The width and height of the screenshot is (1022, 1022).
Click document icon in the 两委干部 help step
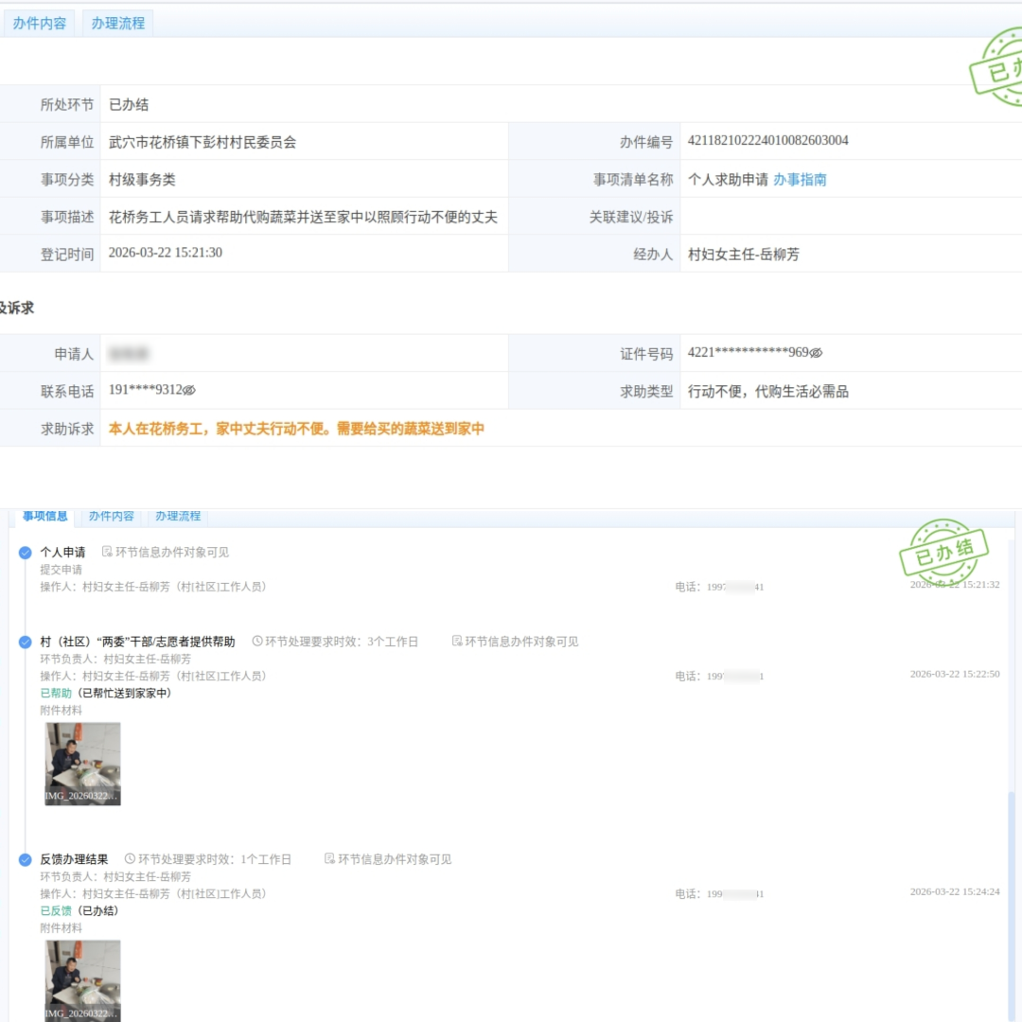pos(457,642)
